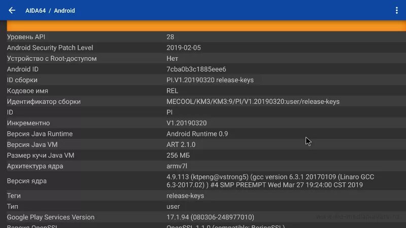Select the value PI.V1.20190320 release-keys

coord(210,80)
